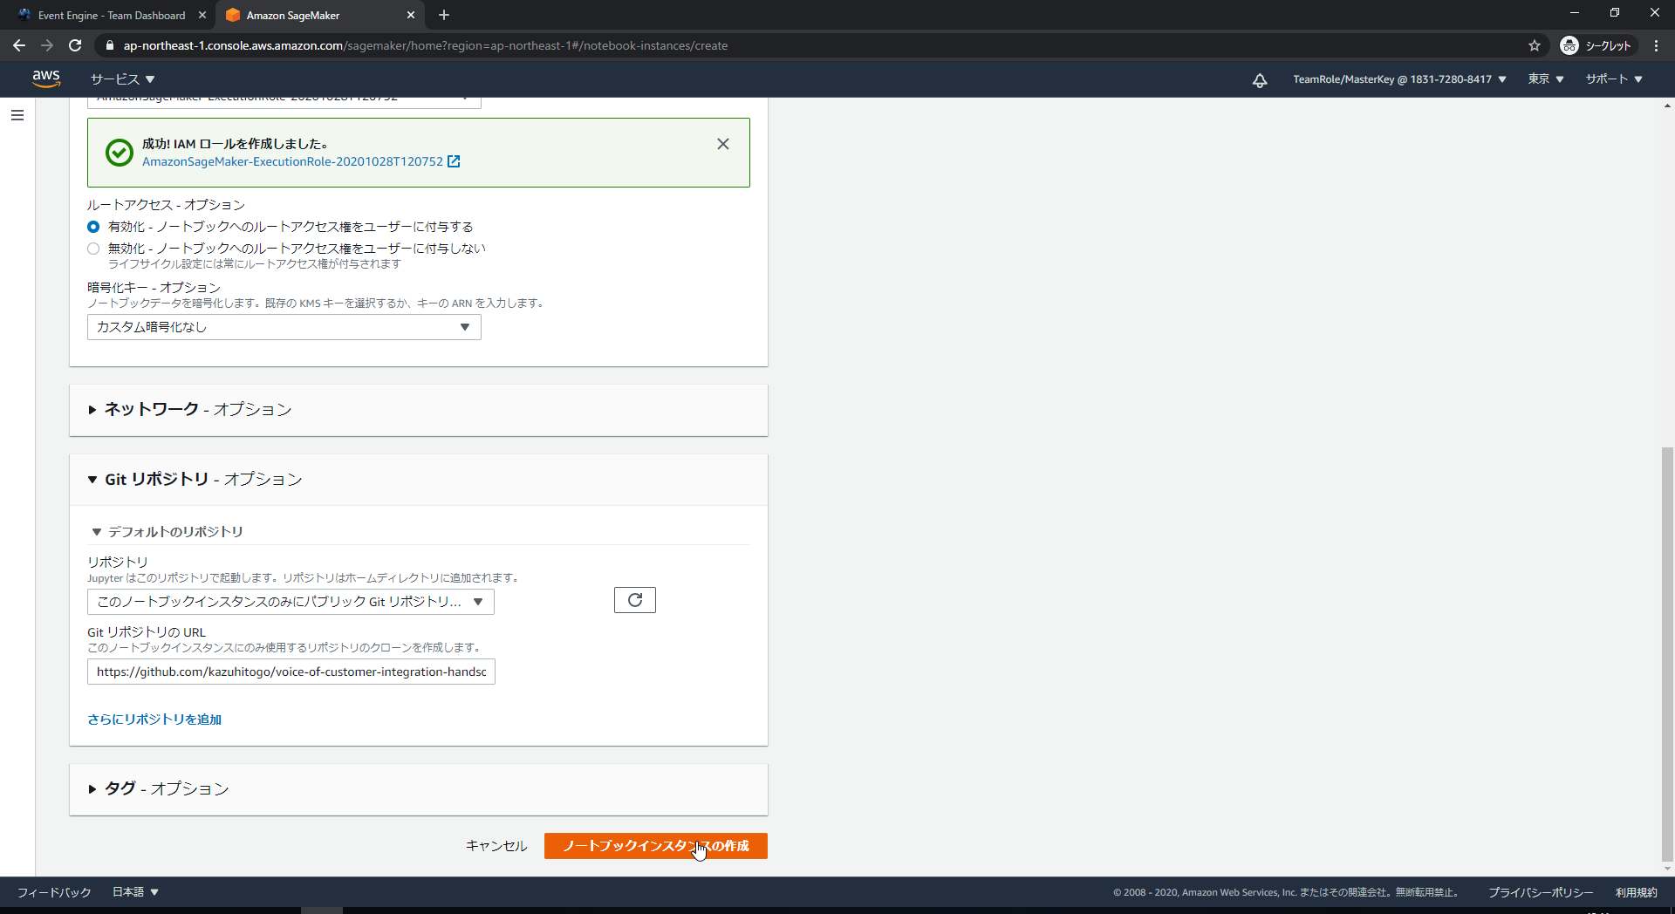This screenshot has height=914, width=1675.
Task: Open AmazonSageMaker-ExecutionRole link
Action: [292, 161]
